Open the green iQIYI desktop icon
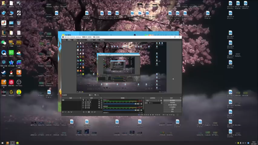 (x=11, y=53)
